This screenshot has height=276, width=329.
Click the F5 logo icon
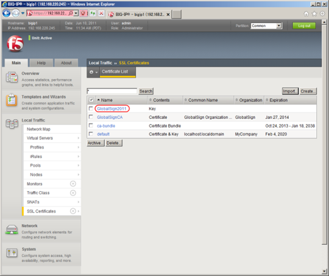(15, 43)
